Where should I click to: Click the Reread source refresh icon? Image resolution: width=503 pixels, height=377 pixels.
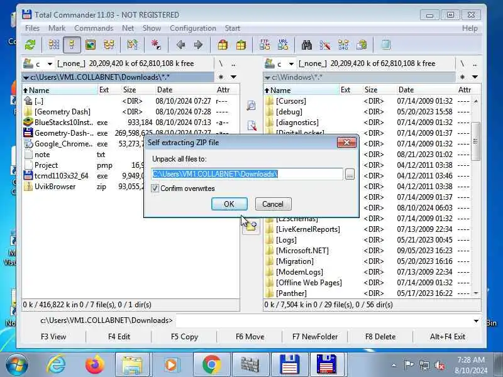30,45
